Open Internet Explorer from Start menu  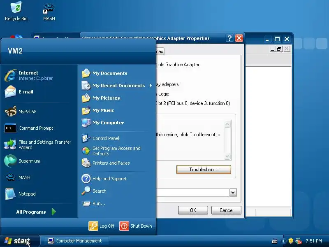(39, 75)
